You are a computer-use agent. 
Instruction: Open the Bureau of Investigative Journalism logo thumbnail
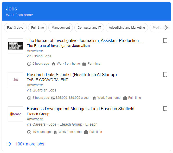(16, 46)
